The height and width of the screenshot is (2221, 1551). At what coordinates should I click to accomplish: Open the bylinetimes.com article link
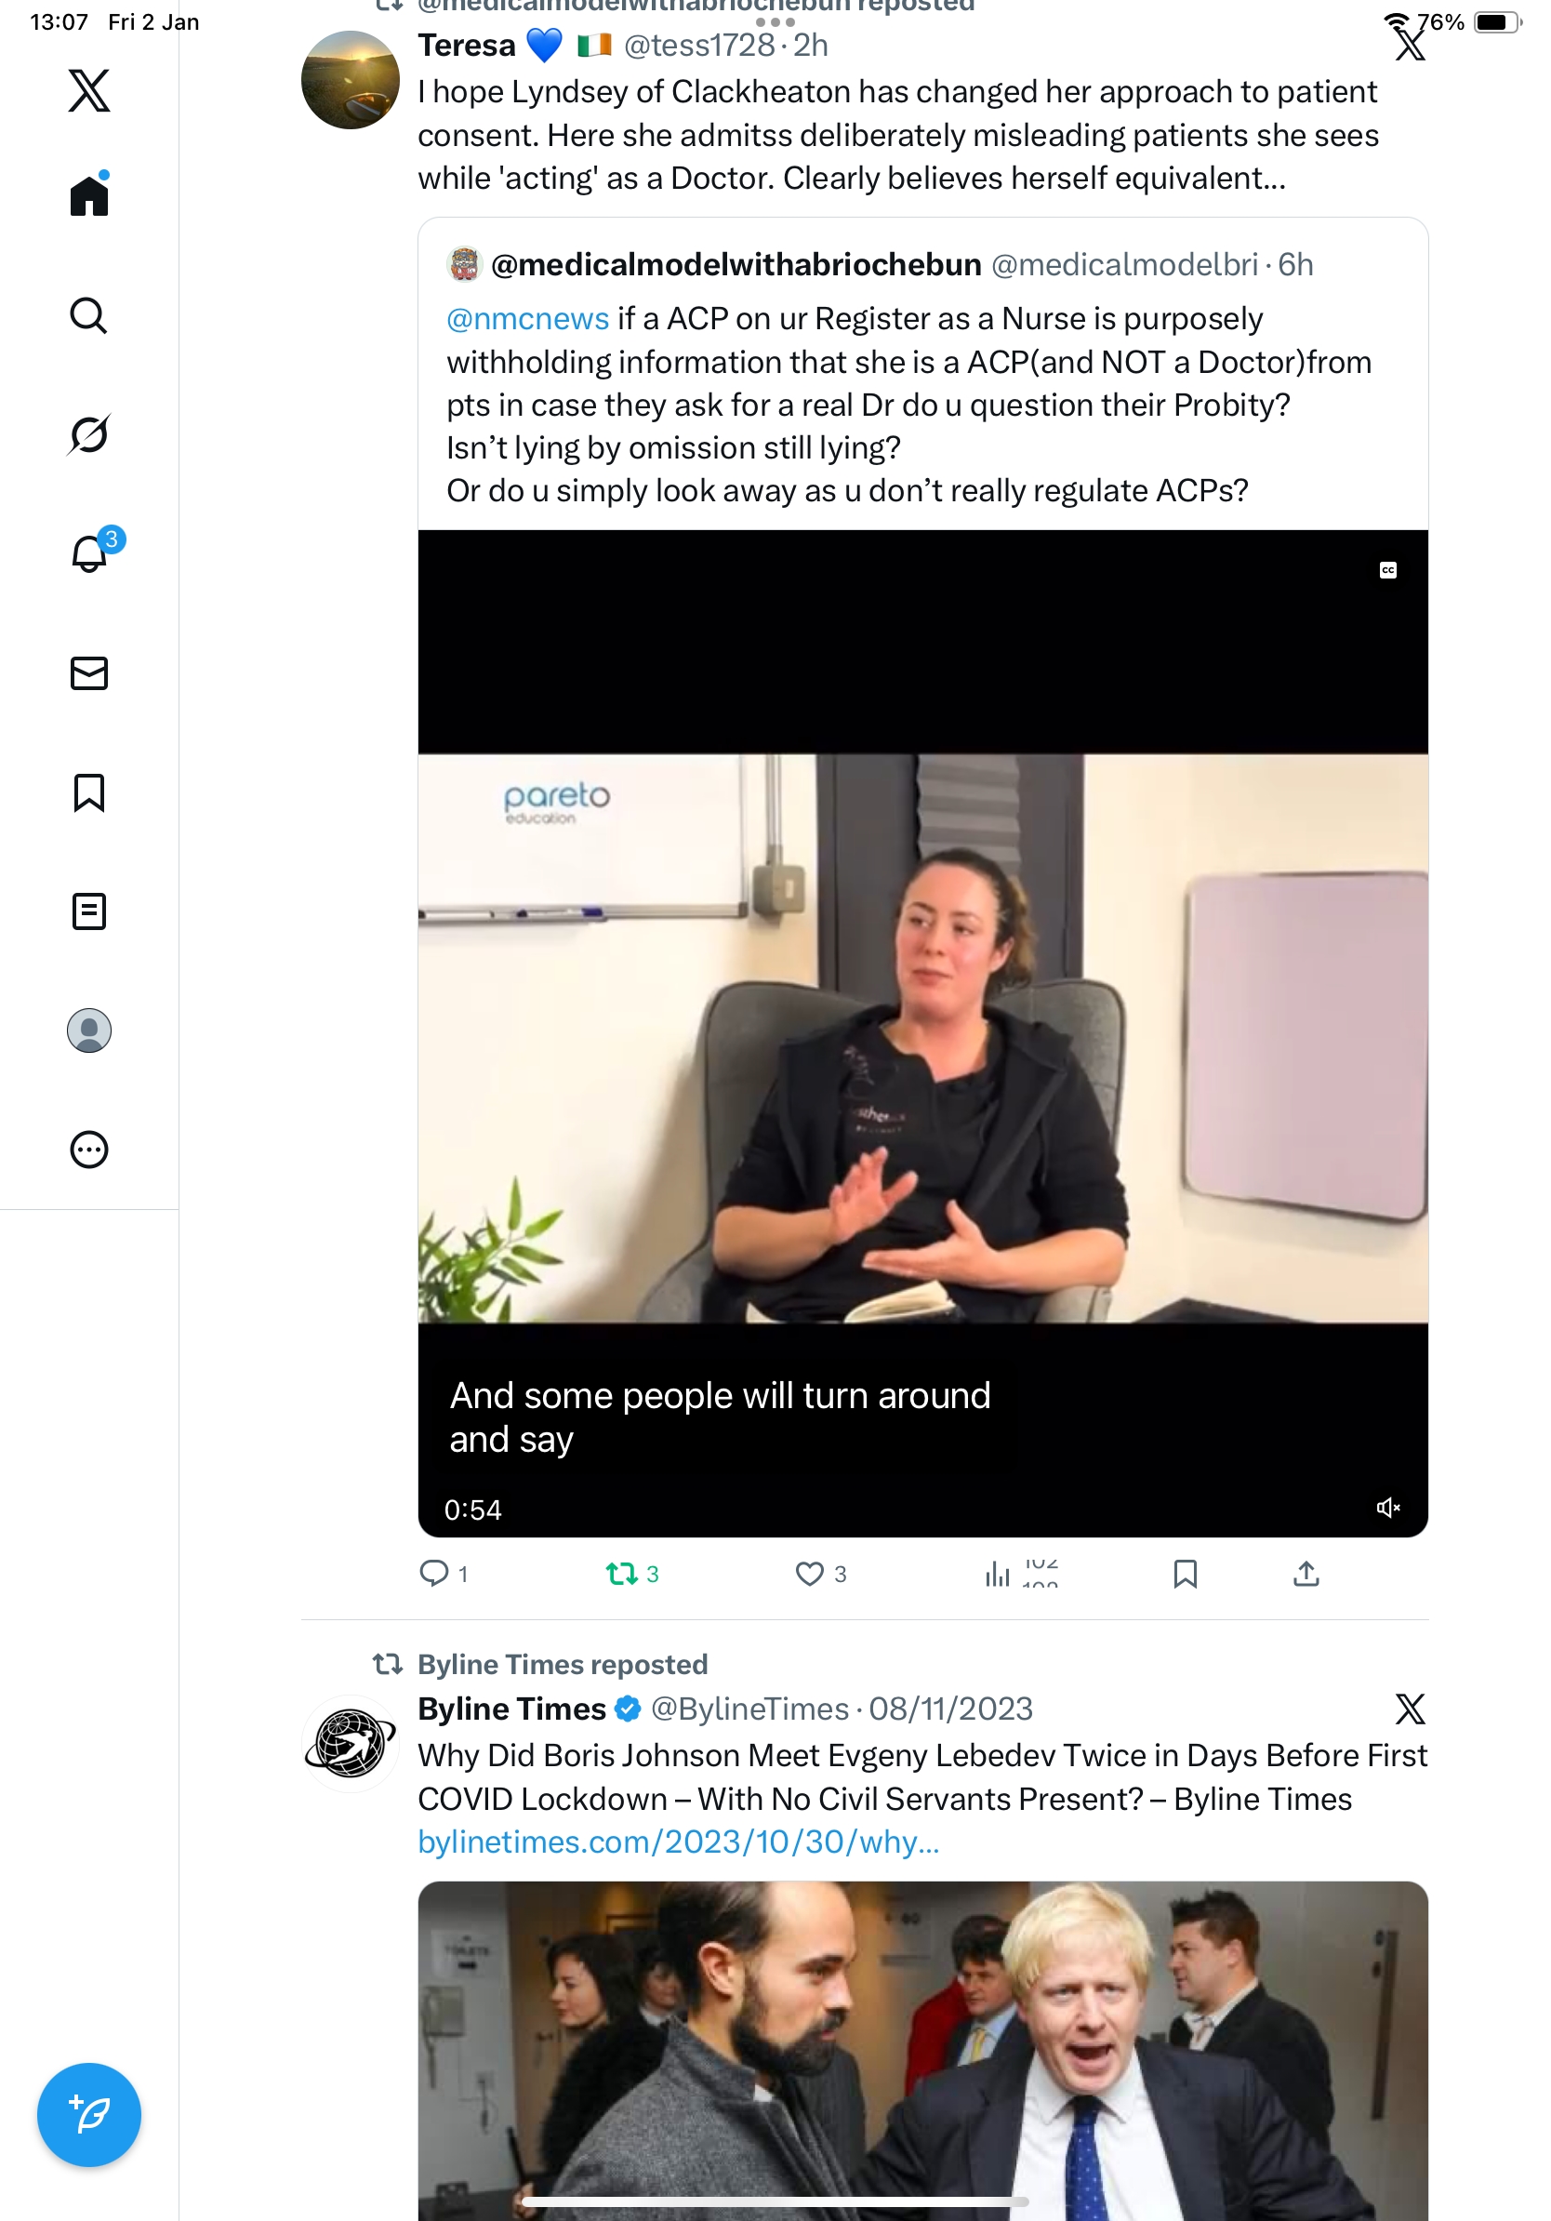point(678,1842)
